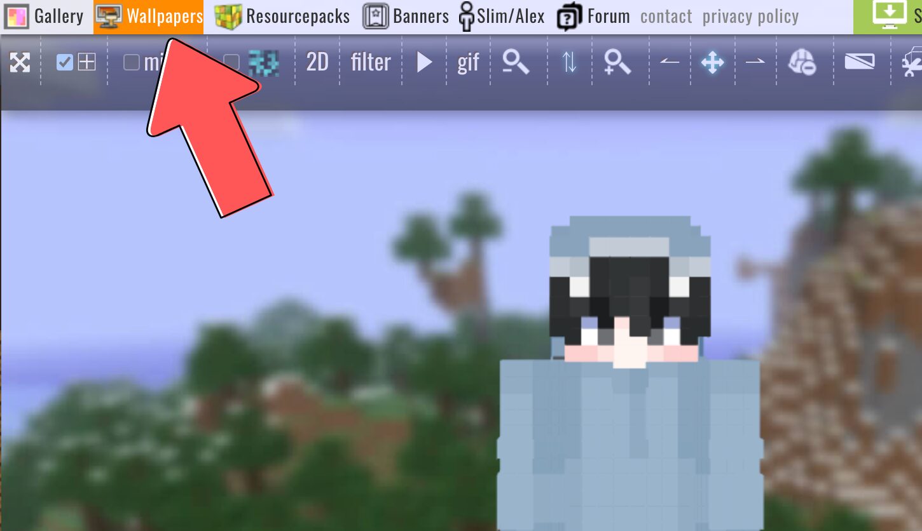Click the Slim/Alex figure icon
The width and height of the screenshot is (922, 531).
(467, 17)
